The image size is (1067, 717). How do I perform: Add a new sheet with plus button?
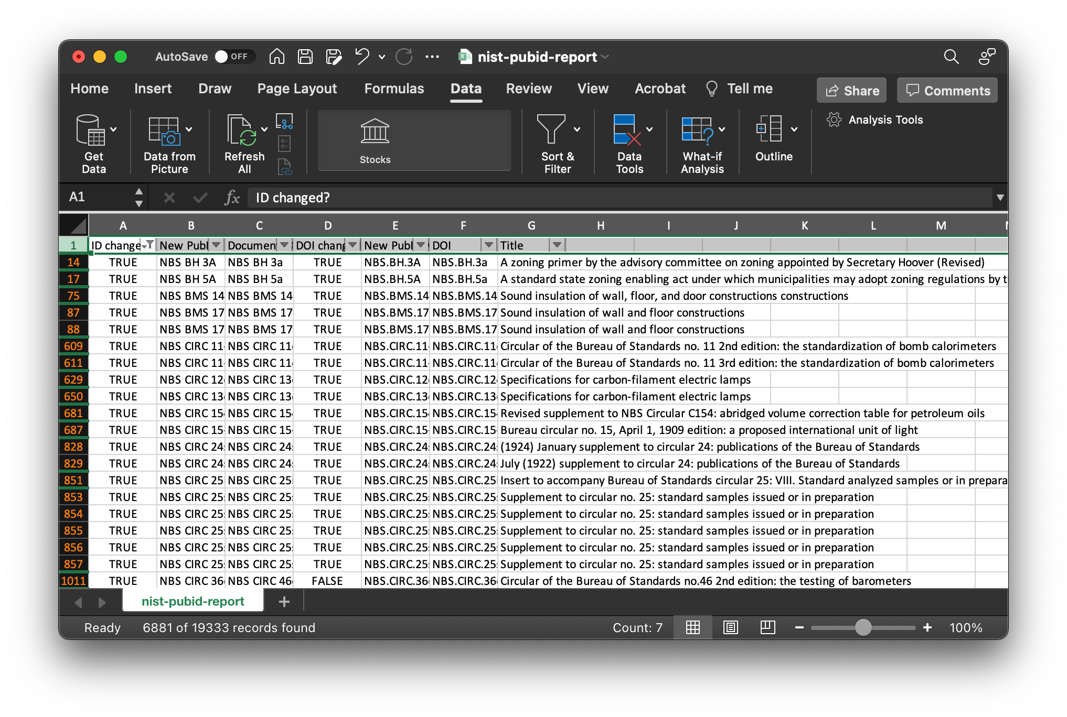tap(284, 601)
